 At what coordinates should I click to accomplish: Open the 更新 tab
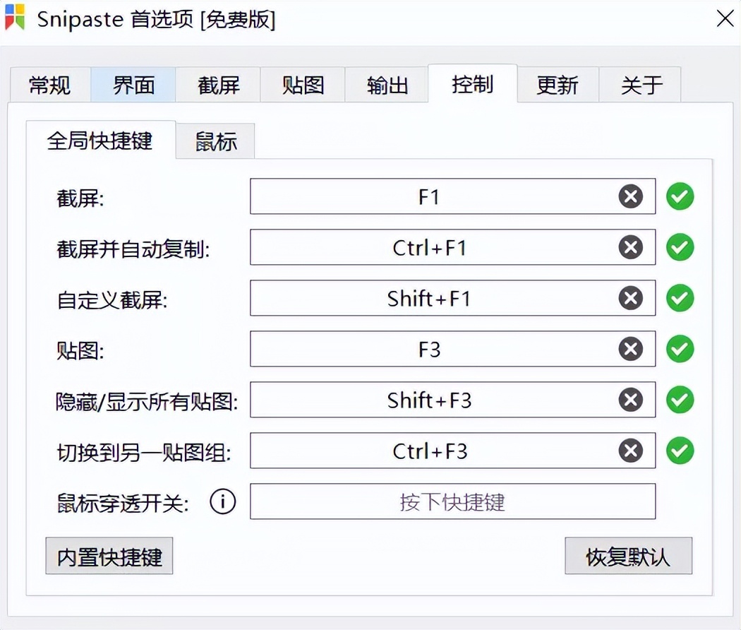[x=558, y=85]
